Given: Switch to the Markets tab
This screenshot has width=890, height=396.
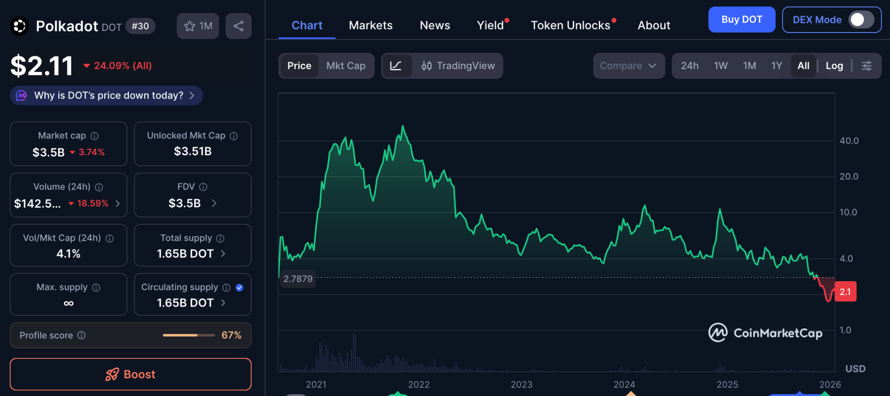Looking at the screenshot, I should pyautogui.click(x=370, y=26).
